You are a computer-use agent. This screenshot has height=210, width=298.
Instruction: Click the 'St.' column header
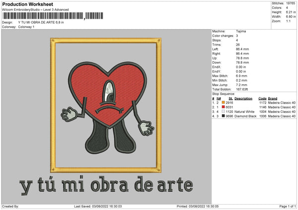coord(231,99)
